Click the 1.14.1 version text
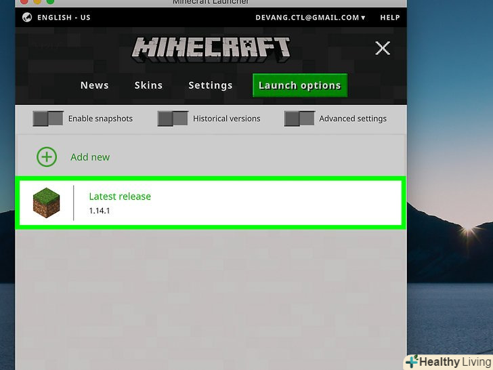The width and height of the screenshot is (493, 370). 100,211
